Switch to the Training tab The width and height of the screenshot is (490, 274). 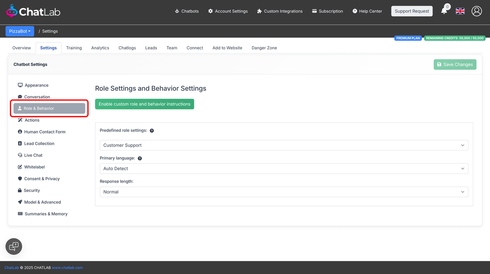[74, 48]
